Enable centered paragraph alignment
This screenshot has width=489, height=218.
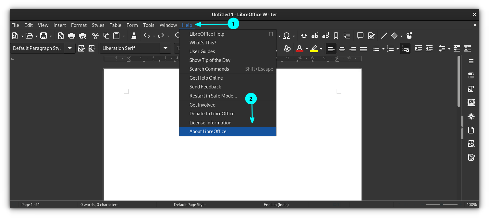[342, 49]
